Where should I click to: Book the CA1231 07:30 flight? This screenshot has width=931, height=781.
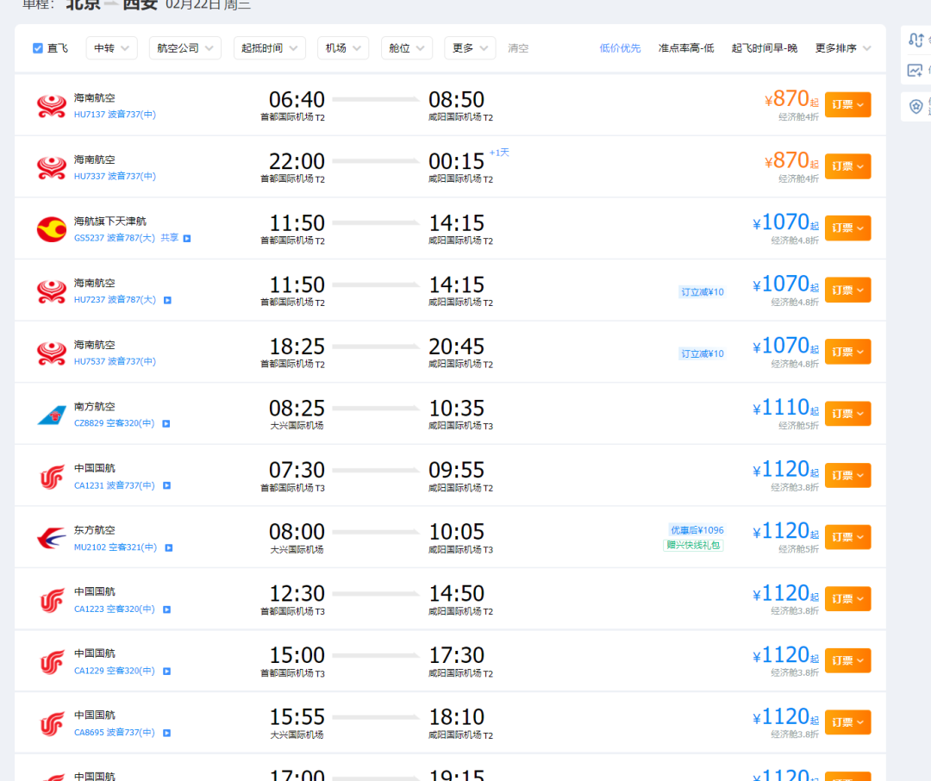coord(848,475)
